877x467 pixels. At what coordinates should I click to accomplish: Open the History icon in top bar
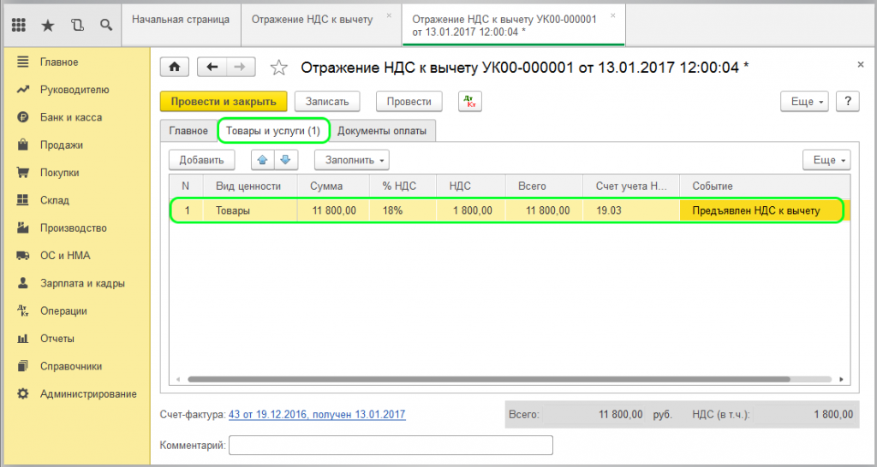pyautogui.click(x=77, y=25)
